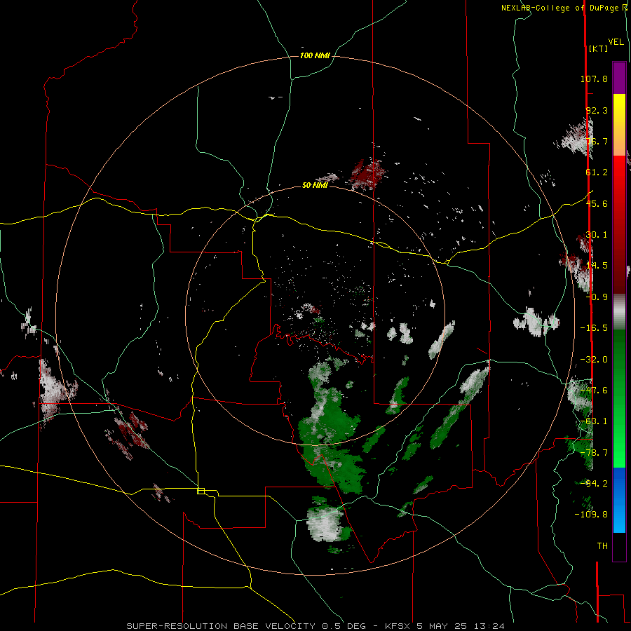The width and height of the screenshot is (631, 631).
Task: Click the 100 NMI range ring label
Action: click(x=315, y=55)
